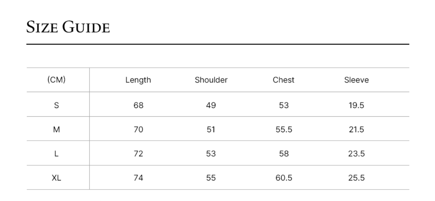Click the chest value 60.5

[x=284, y=178]
